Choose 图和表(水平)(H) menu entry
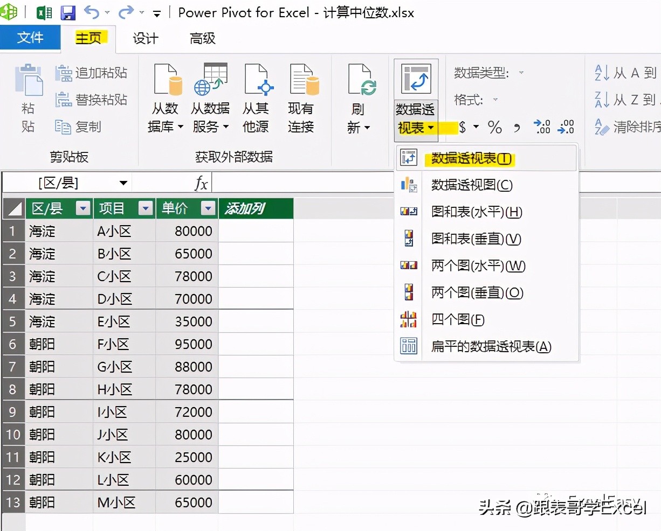Viewport: 661px width, 531px height. [486, 212]
